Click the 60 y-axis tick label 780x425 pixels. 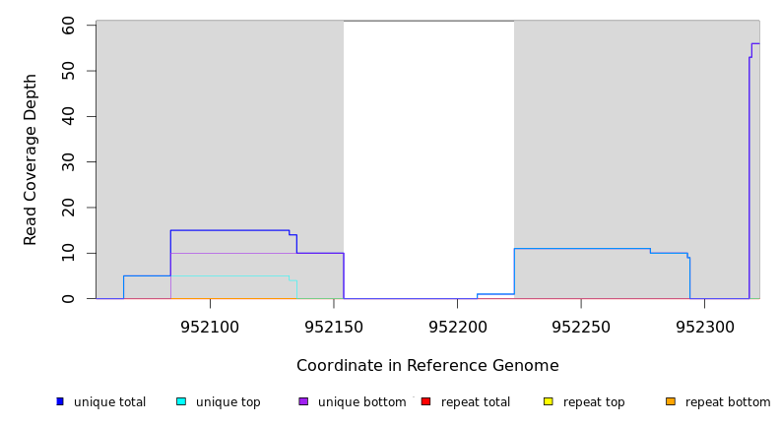(x=68, y=26)
